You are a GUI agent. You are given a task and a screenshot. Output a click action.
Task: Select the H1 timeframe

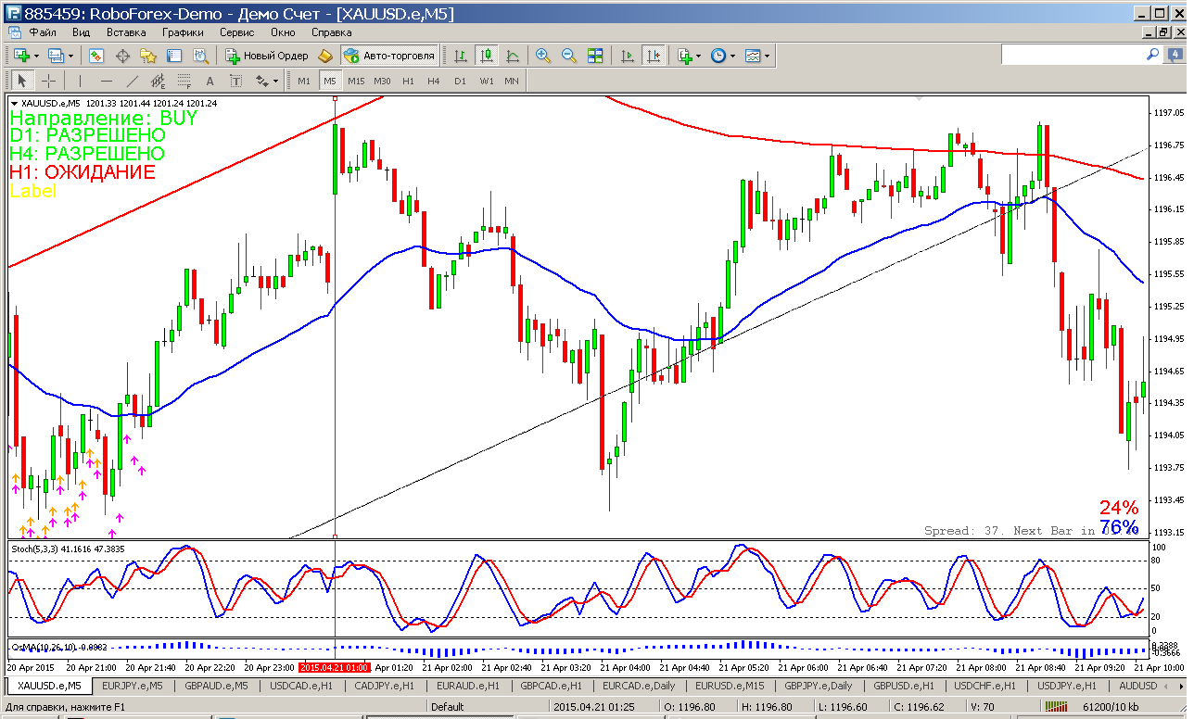point(408,81)
